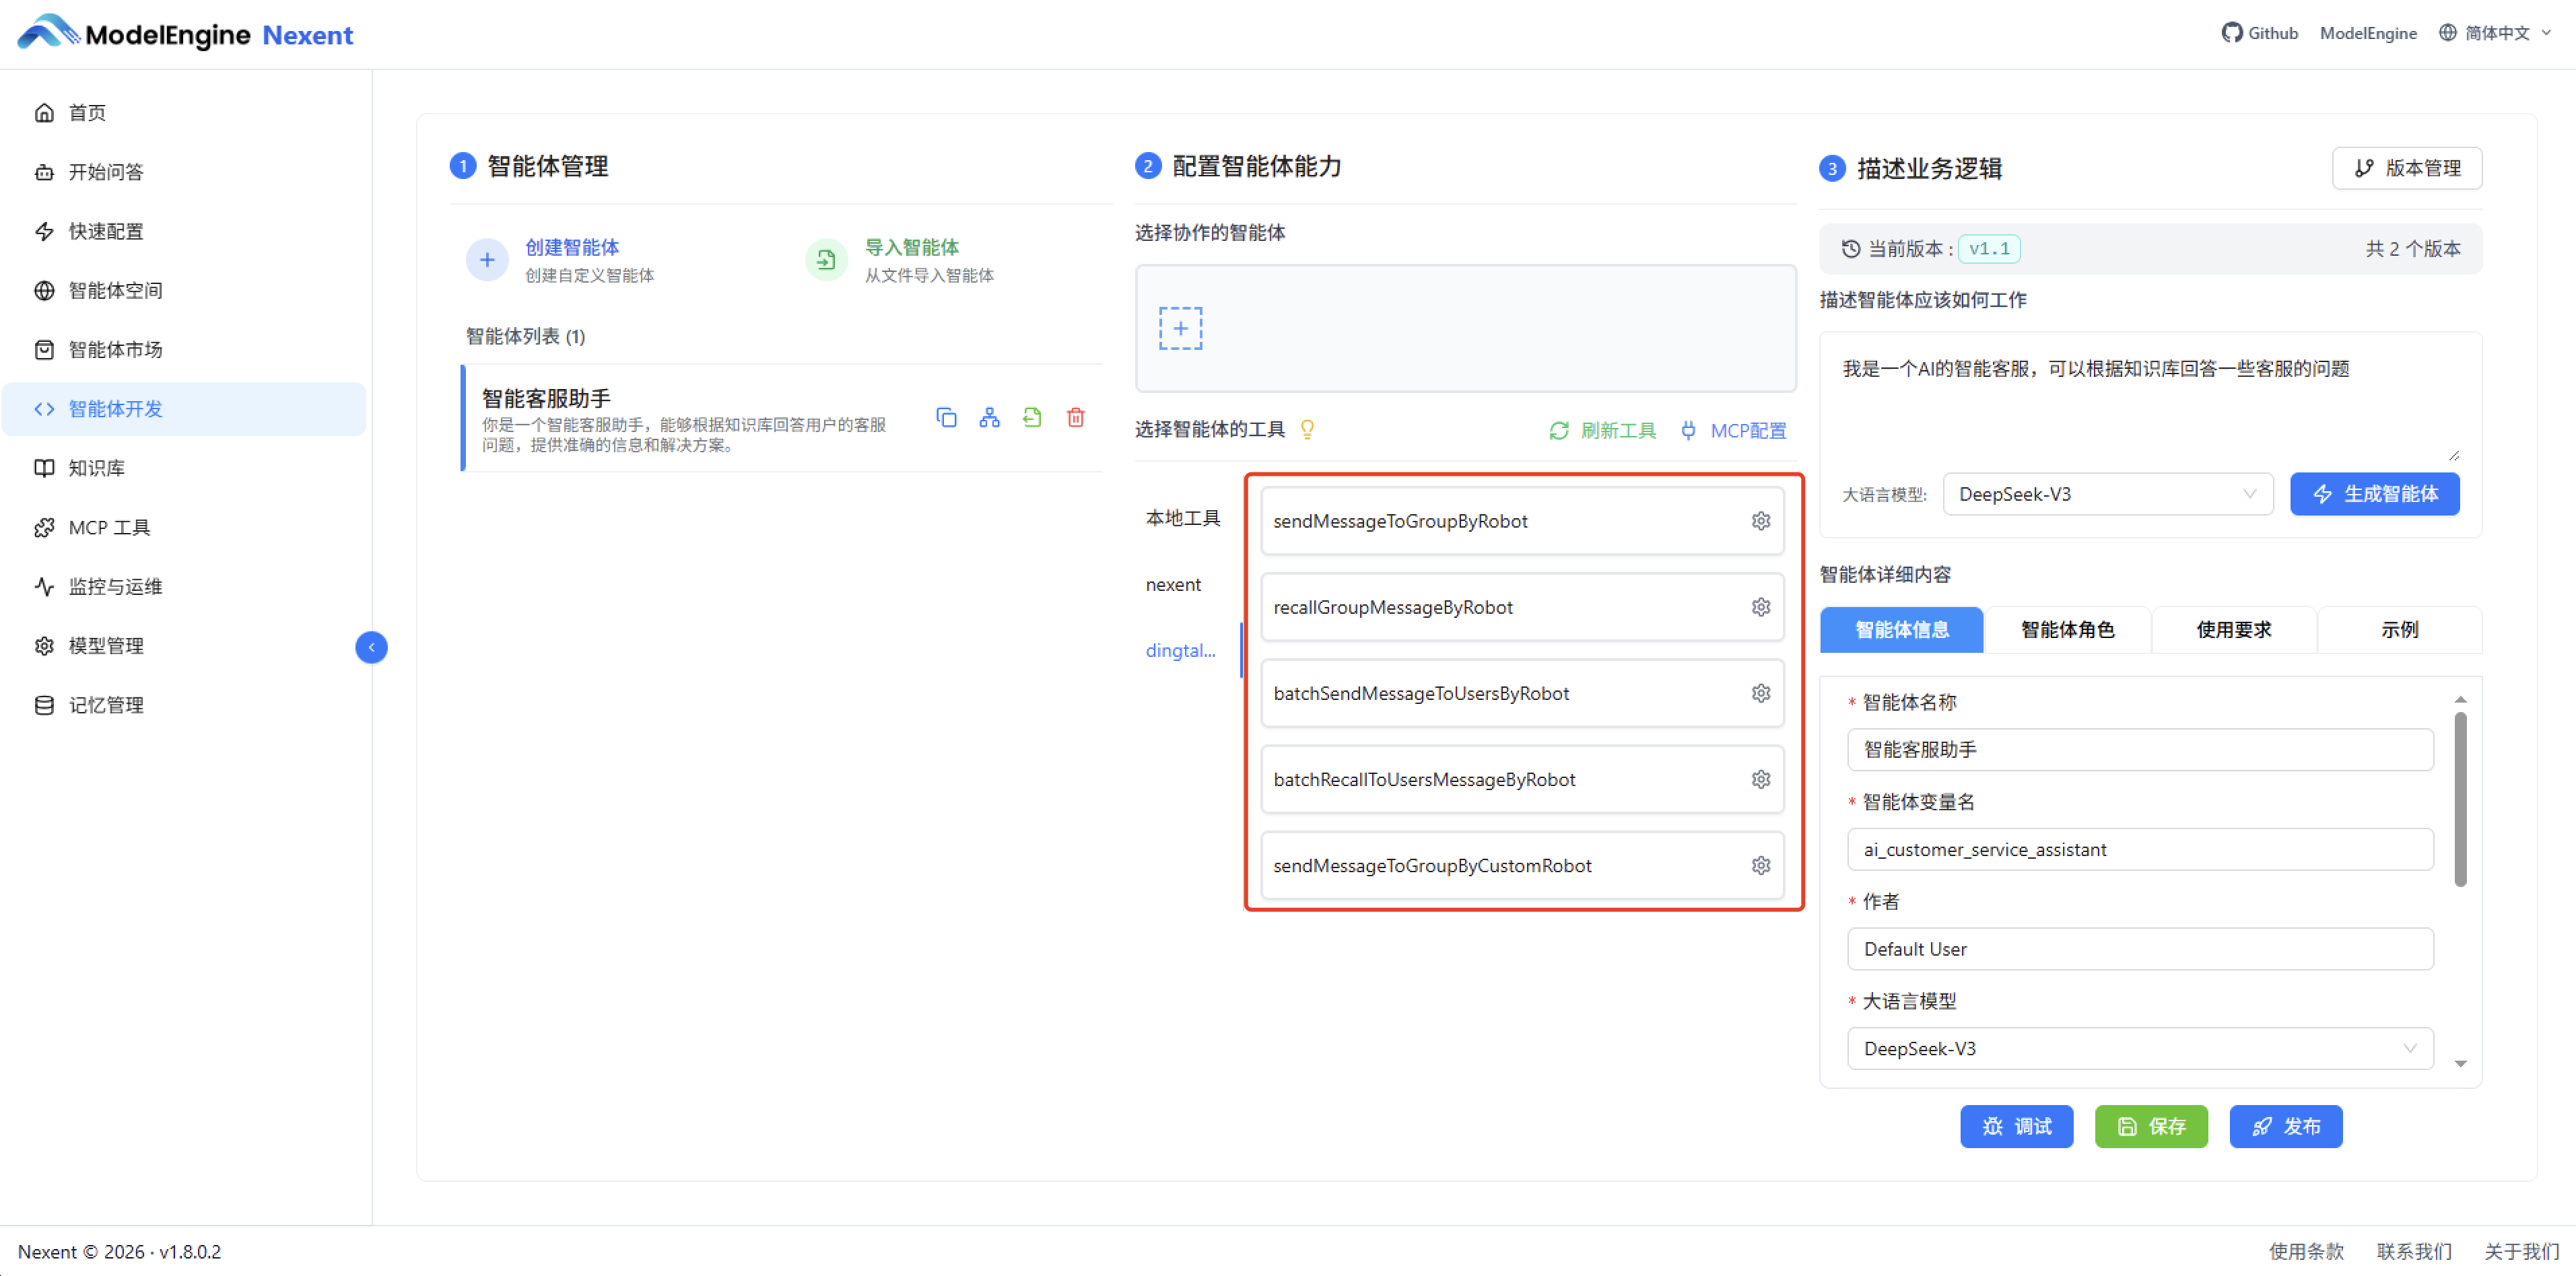
Task: Copy the 智能客服助手 agent
Action: [946, 418]
